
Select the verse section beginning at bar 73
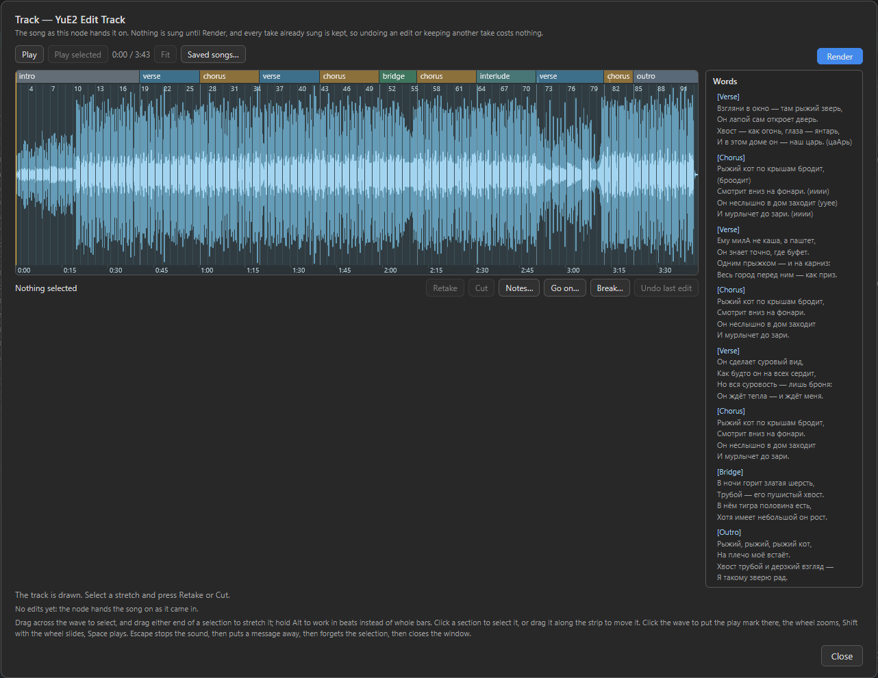pos(570,77)
